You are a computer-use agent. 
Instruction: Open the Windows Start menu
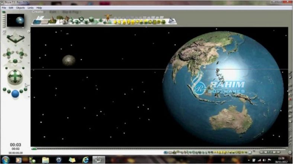click(6, 160)
